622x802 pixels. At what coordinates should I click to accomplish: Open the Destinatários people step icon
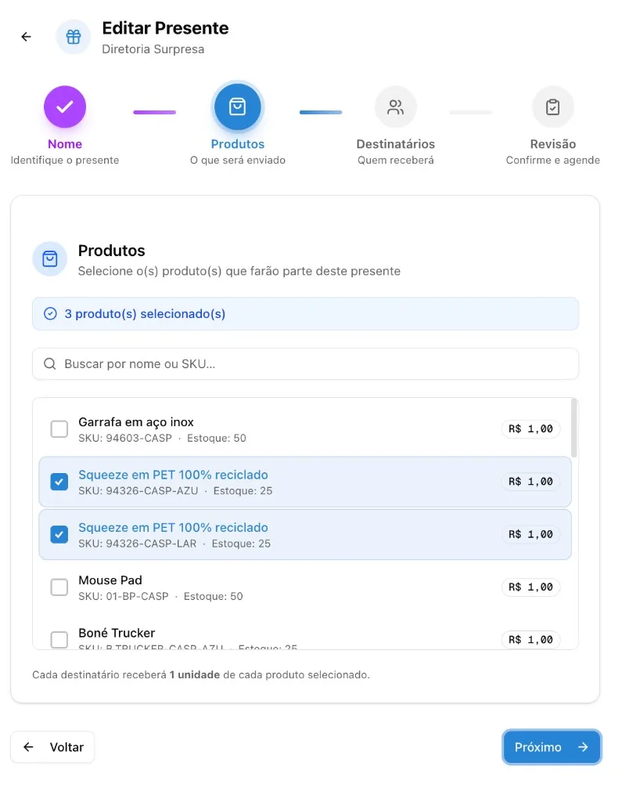coord(396,107)
